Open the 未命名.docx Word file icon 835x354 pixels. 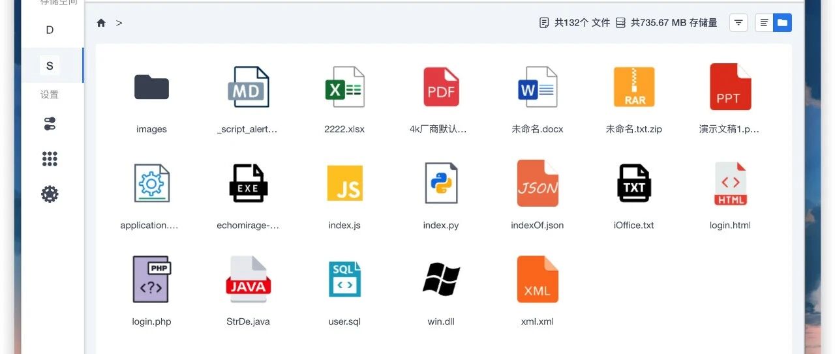click(x=538, y=87)
